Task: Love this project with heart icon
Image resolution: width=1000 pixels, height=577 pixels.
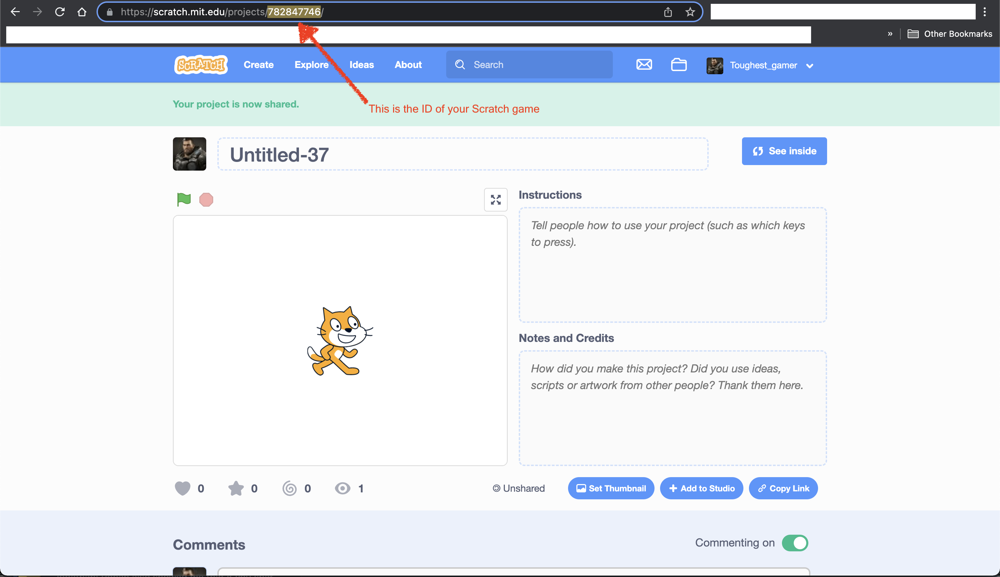Action: pos(183,488)
